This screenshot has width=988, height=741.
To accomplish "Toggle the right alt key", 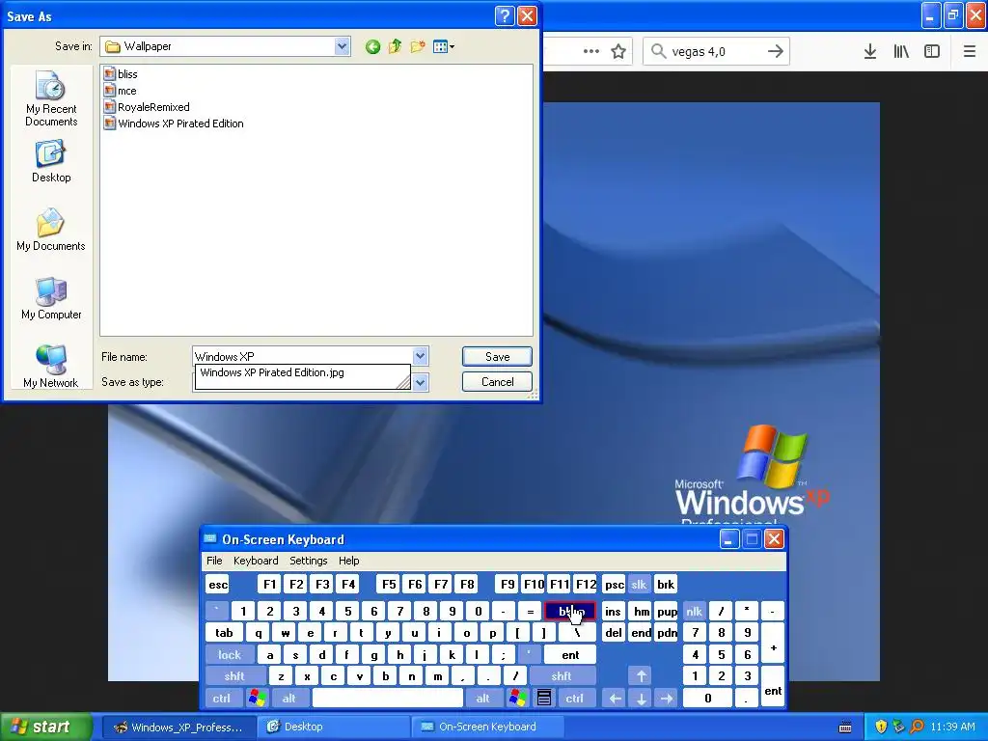I will [x=483, y=699].
